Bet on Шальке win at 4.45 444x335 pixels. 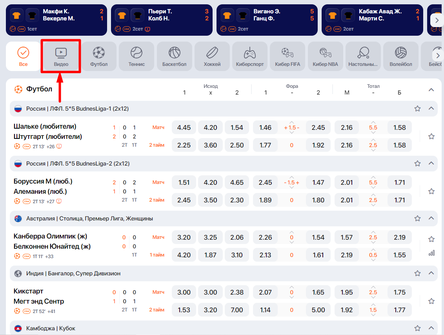pyautogui.click(x=184, y=127)
